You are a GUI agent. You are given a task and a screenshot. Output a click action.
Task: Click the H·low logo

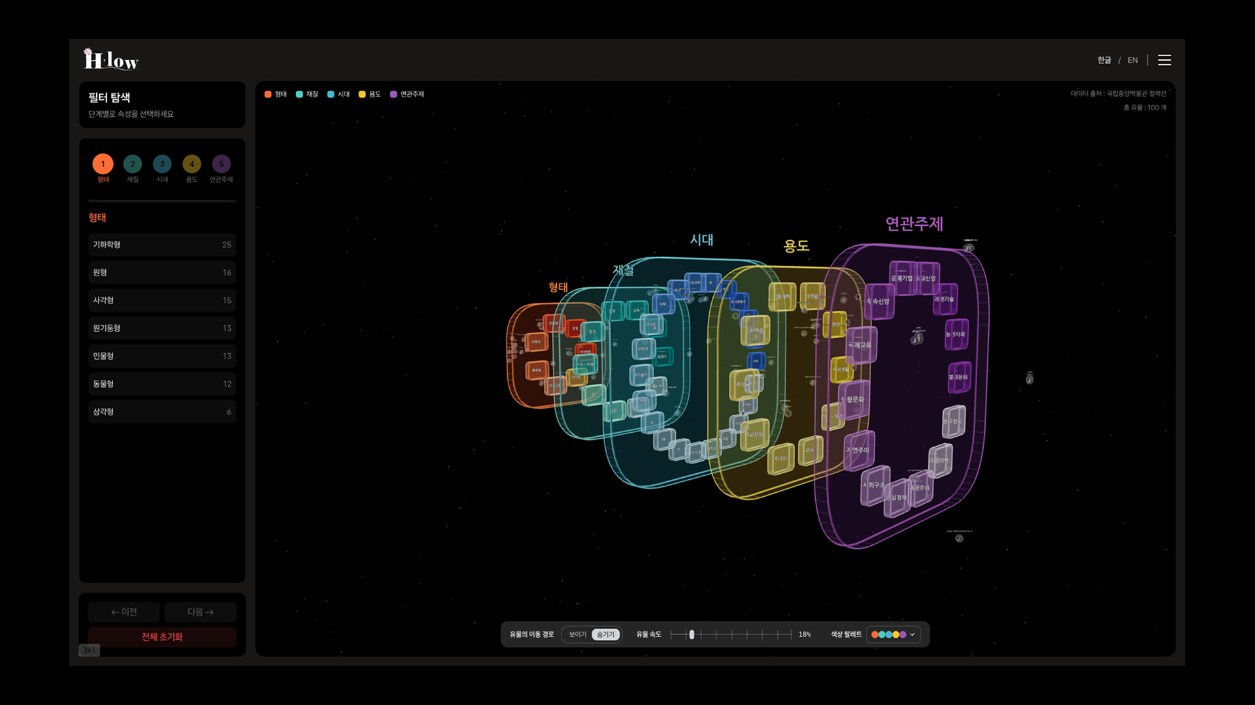pyautogui.click(x=111, y=59)
